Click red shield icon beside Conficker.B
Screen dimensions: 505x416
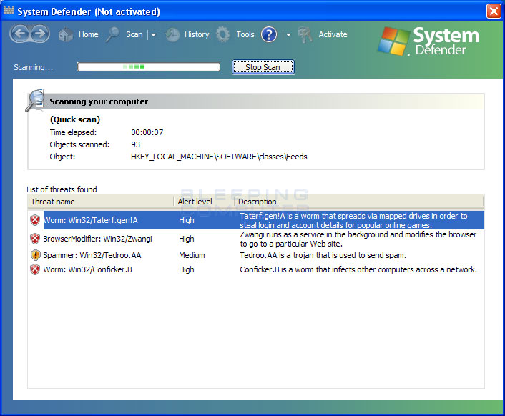pyautogui.click(x=35, y=269)
